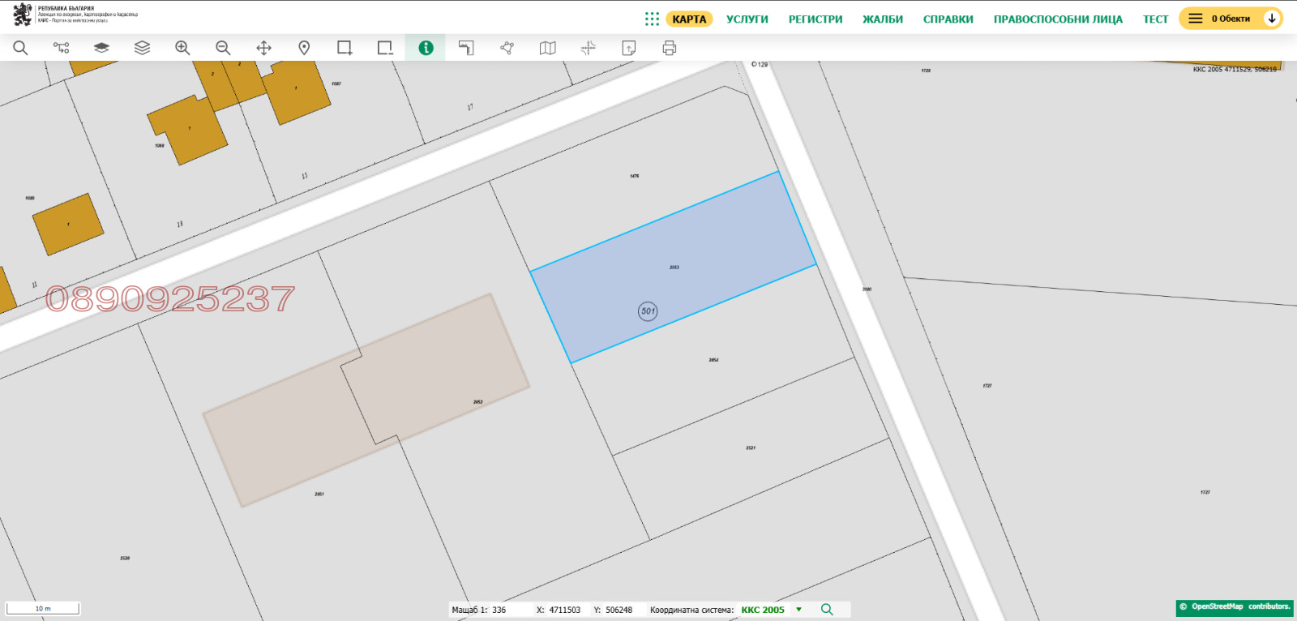Viewport: 1297px width, 621px height.
Task: Open the РЕГИСТРИ menu
Action: [815, 19]
